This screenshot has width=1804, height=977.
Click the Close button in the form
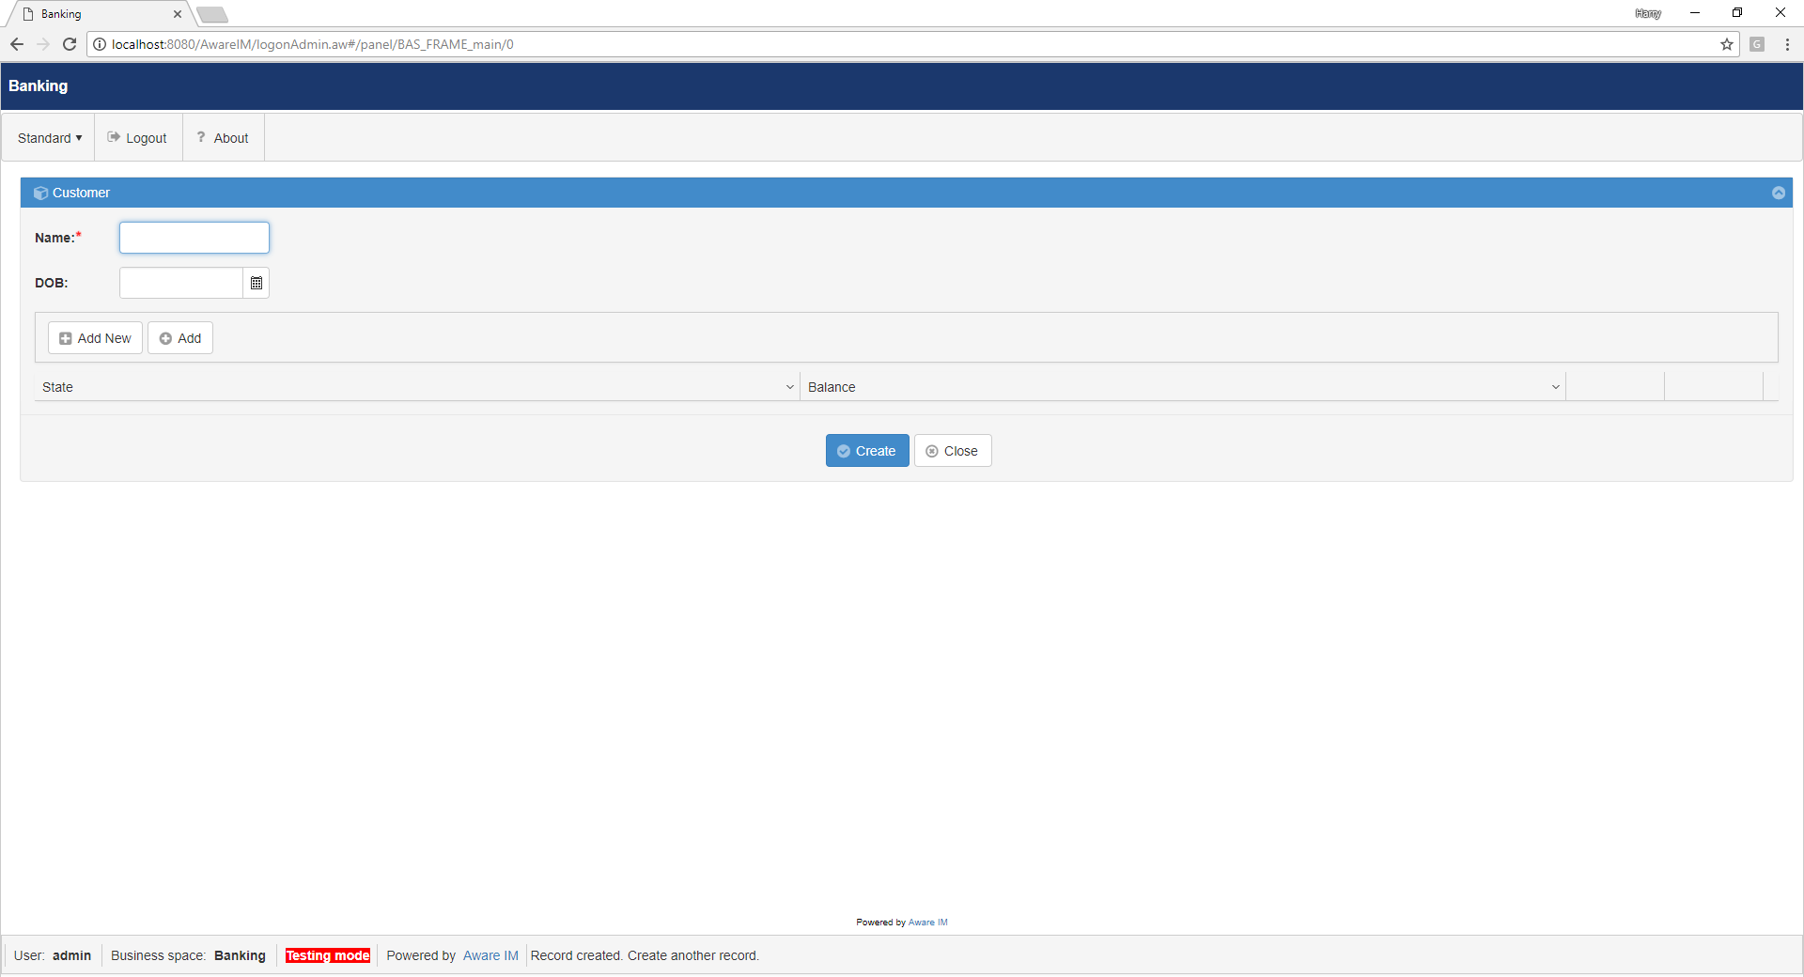(953, 451)
